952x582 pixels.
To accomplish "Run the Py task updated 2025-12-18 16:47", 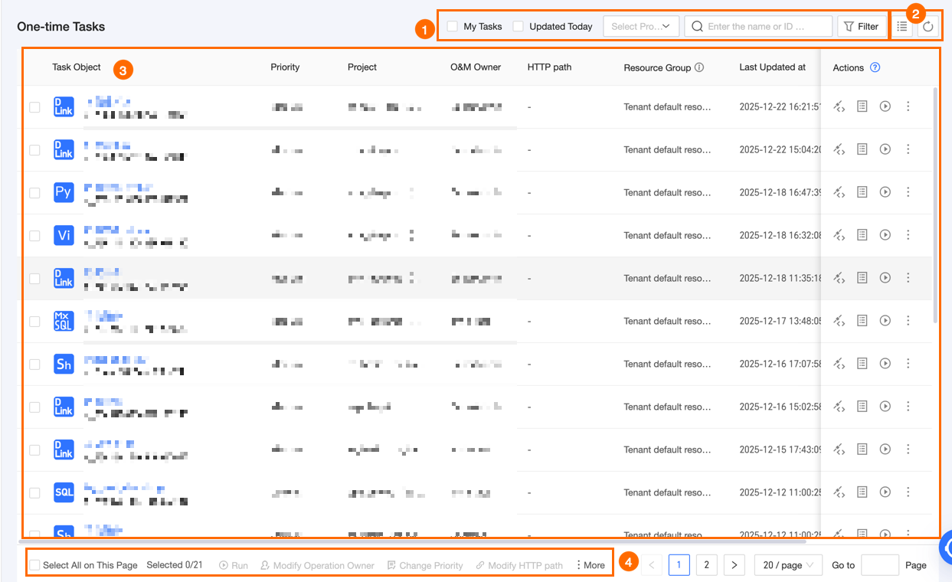I will point(885,192).
